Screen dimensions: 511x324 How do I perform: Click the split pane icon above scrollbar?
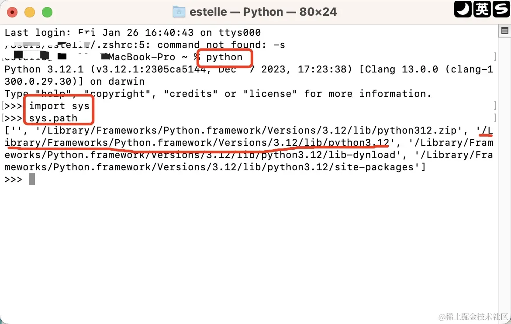(504, 31)
